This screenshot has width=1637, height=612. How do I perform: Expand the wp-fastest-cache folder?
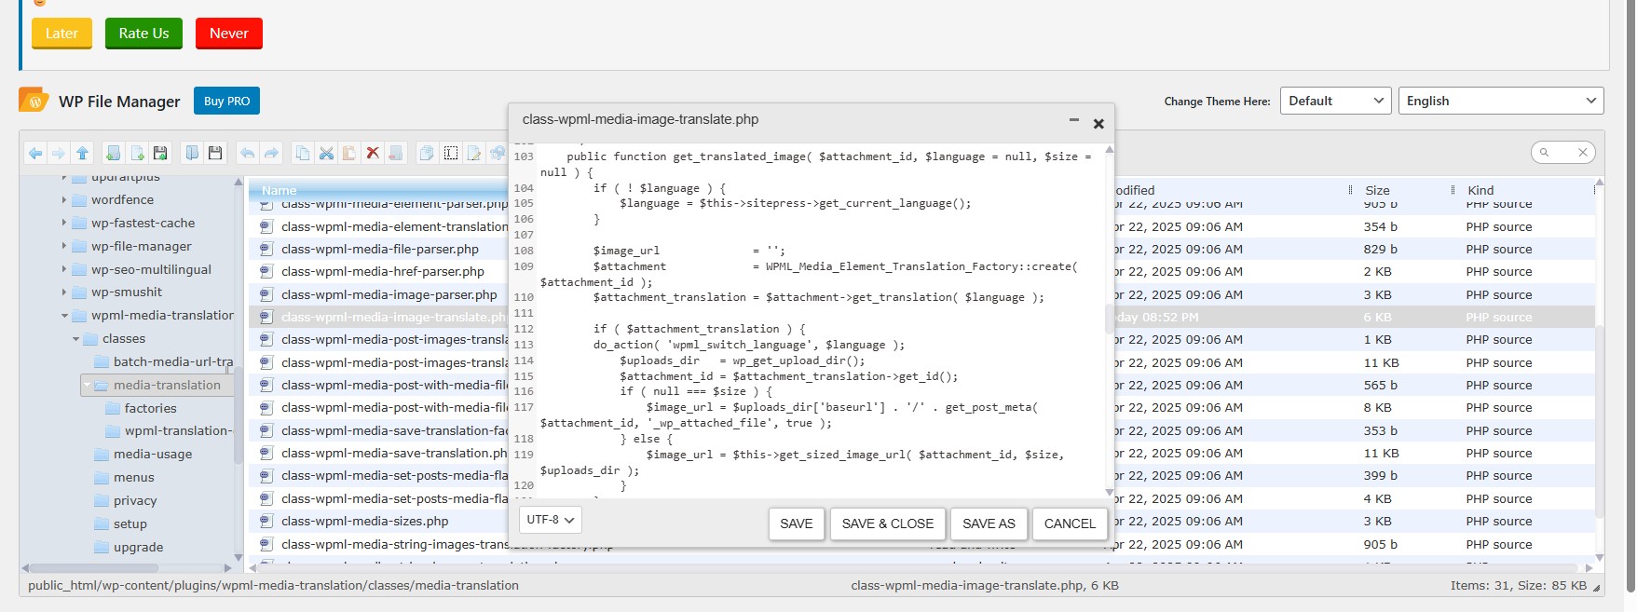pos(64,223)
